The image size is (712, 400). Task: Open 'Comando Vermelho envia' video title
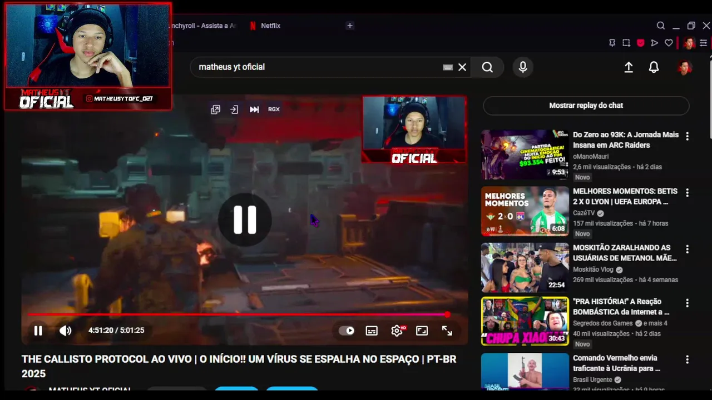[x=617, y=363]
